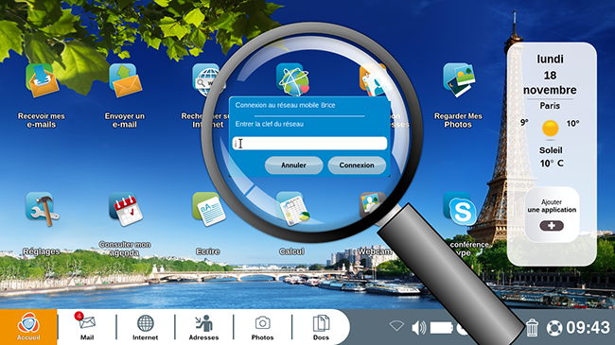Open the Skype conference icon
This screenshot has width=615, height=345.
pos(459,209)
